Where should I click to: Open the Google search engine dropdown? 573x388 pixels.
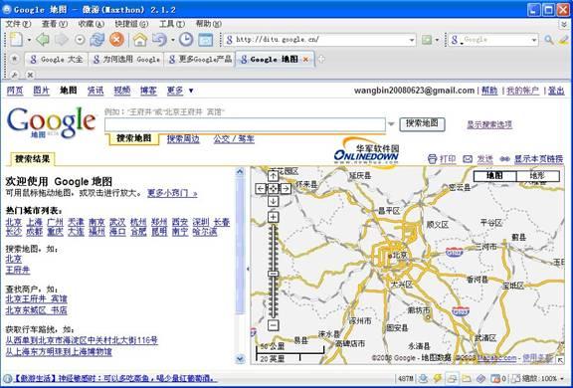pyautogui.click(x=534, y=40)
